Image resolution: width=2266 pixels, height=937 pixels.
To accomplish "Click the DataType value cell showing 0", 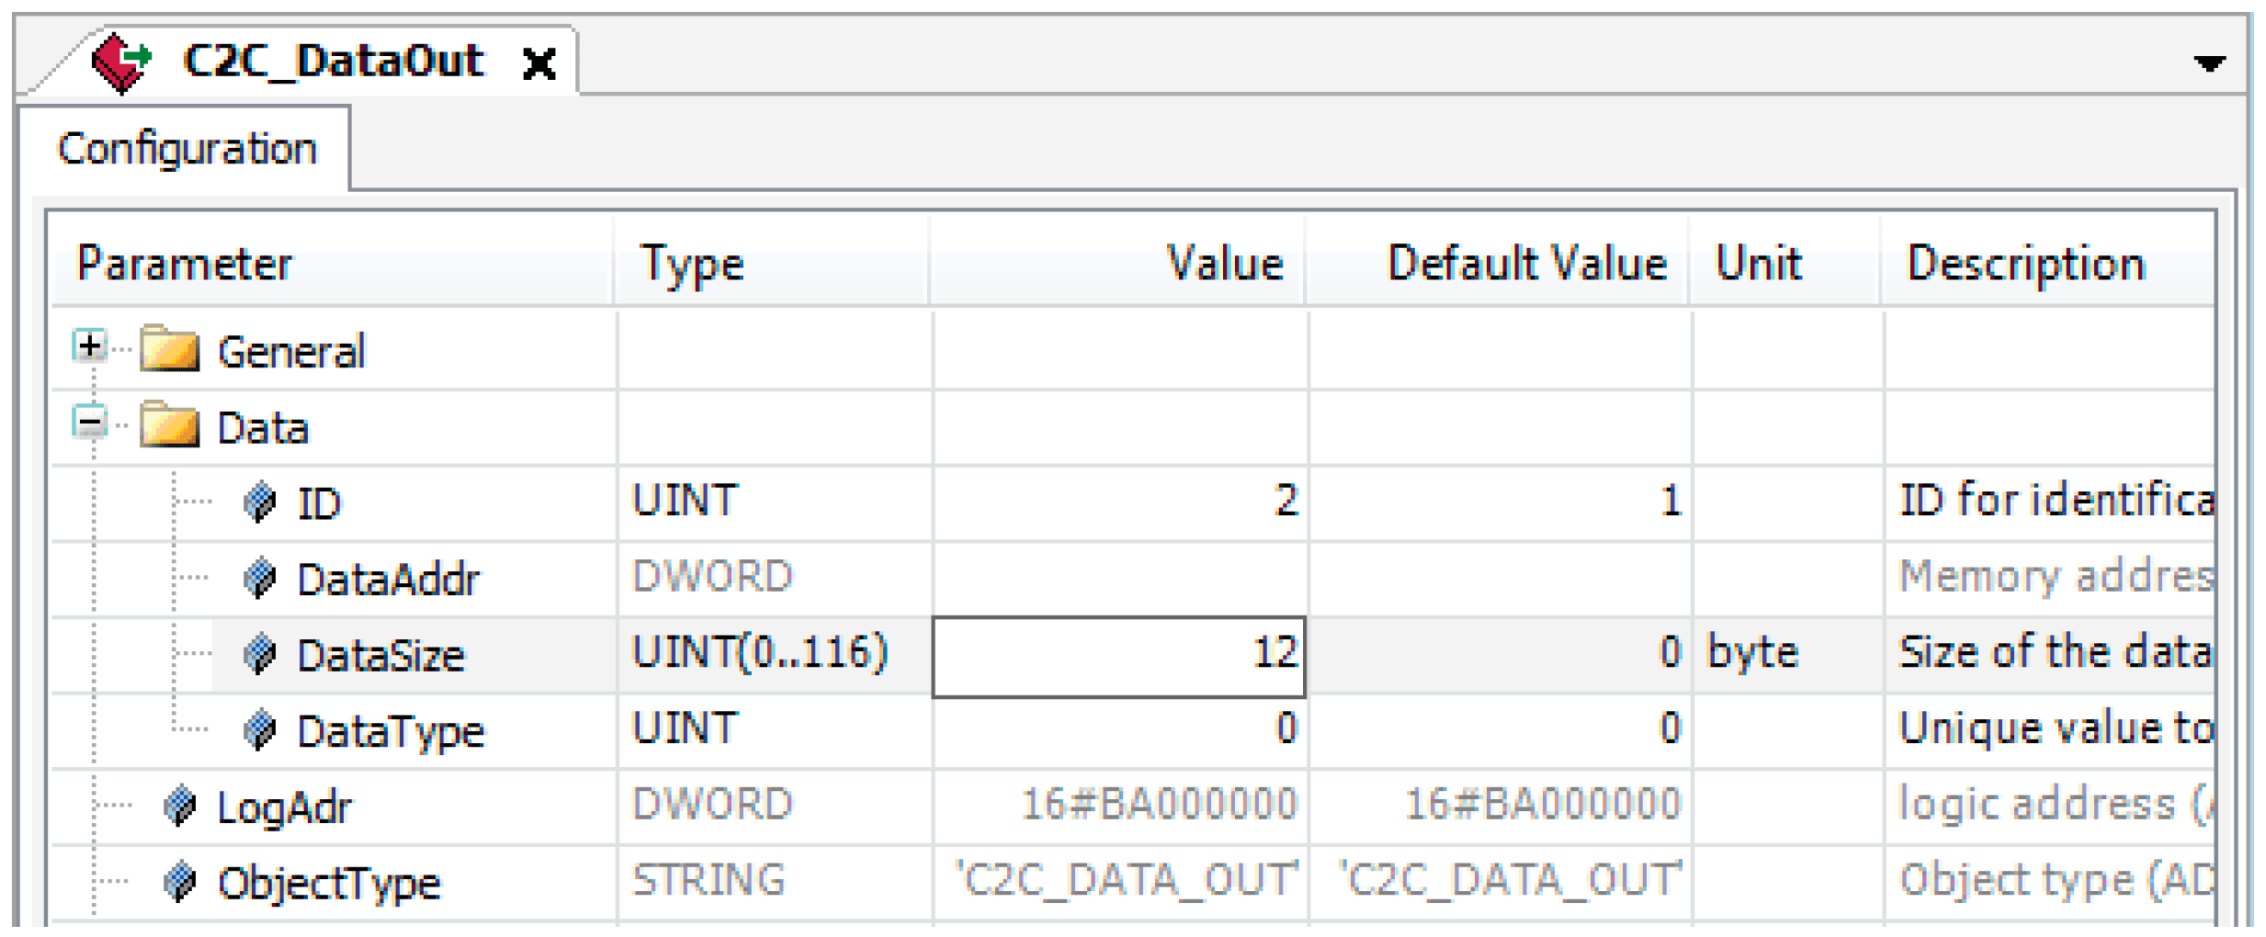I will point(1120,730).
